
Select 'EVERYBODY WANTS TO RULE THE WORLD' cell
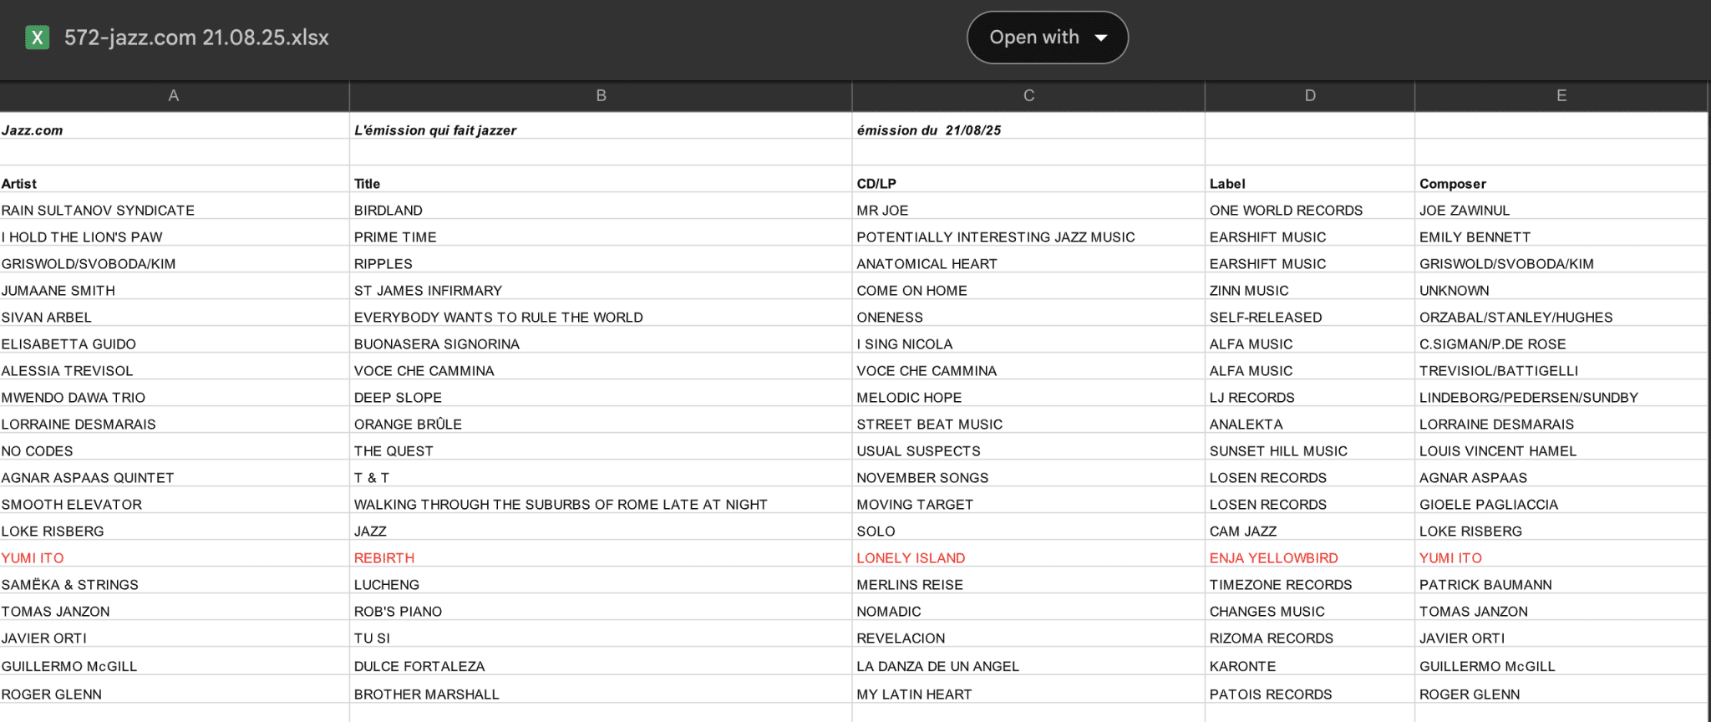(x=601, y=313)
